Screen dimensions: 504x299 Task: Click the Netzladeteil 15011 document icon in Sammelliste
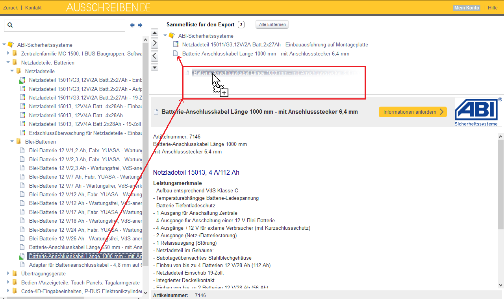176,45
